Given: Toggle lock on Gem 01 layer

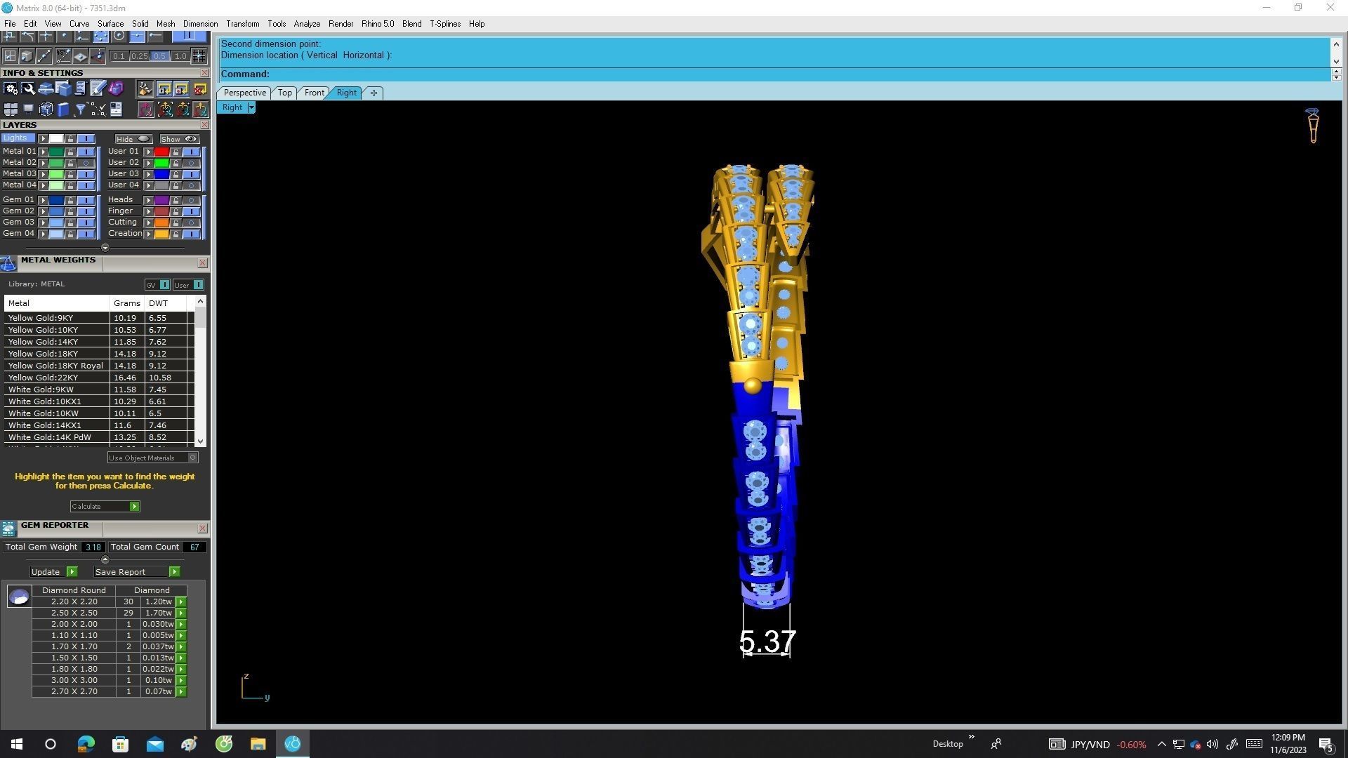Looking at the screenshot, I should 70,200.
